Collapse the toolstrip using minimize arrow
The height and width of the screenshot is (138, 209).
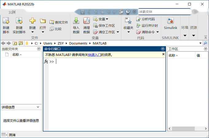click(x=206, y=37)
